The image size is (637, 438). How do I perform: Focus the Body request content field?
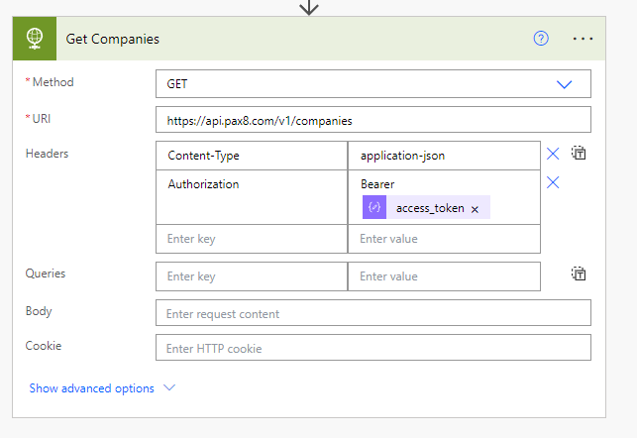point(372,313)
